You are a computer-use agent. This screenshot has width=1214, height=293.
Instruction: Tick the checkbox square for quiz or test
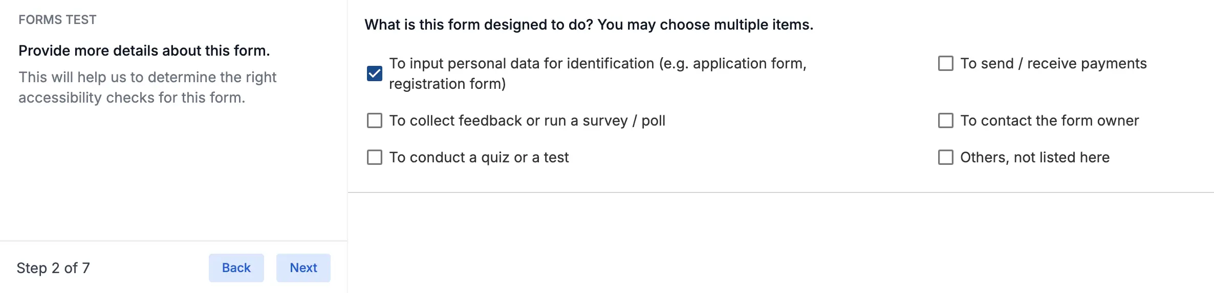(375, 157)
